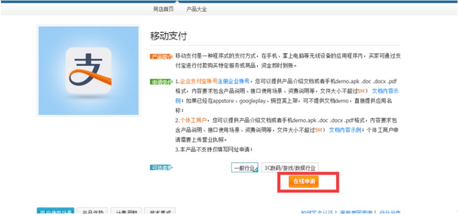Screen dimensions: 458x217
Task: Select the 一般行业 package option
Action: 245,168
